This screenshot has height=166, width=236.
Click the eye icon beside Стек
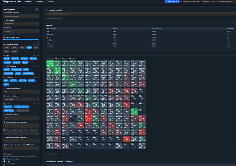[x=4, y=55]
